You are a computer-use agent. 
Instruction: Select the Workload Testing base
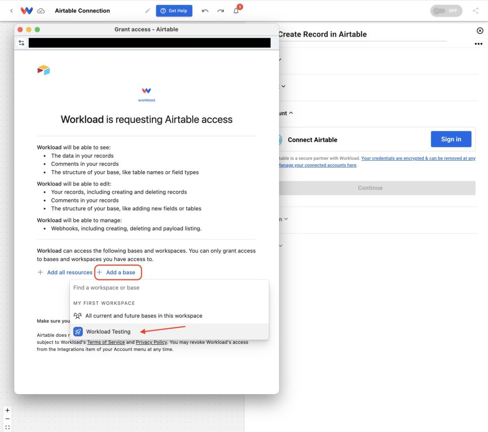point(169,332)
